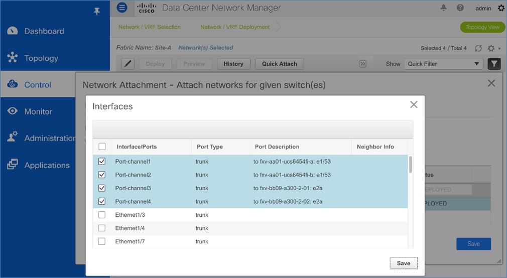Click the Network(s) Selected link

[x=206, y=48]
